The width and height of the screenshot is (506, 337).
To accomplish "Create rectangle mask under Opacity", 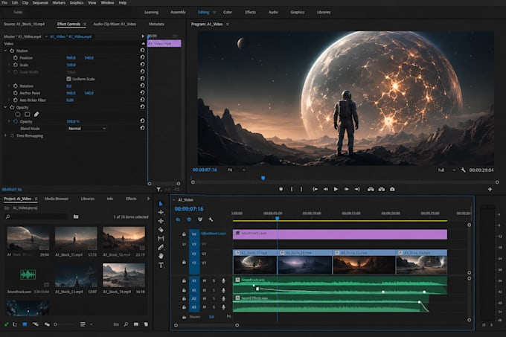I will click(27, 114).
